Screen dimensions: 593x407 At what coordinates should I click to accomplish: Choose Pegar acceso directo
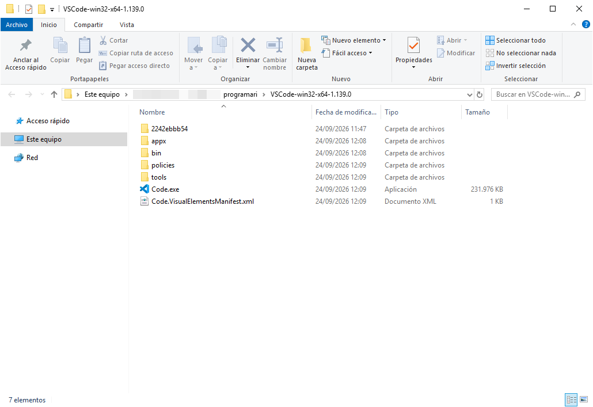[134, 66]
